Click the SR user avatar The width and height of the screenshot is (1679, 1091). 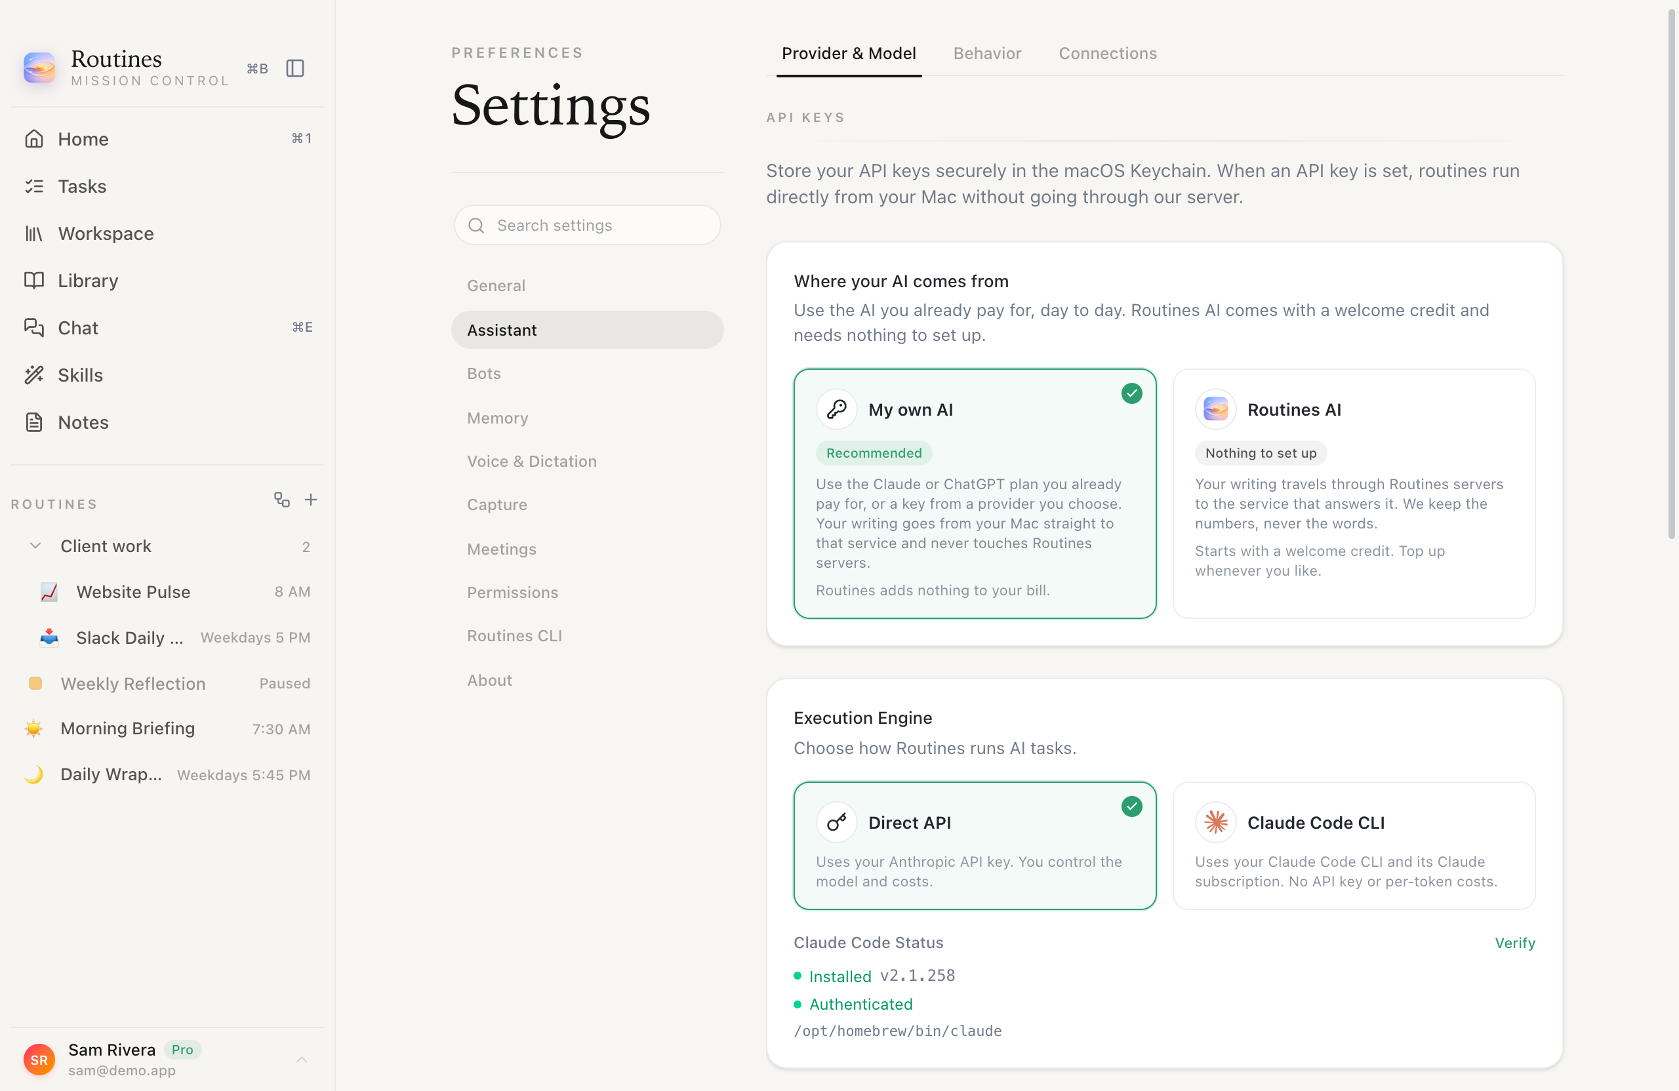coord(39,1060)
